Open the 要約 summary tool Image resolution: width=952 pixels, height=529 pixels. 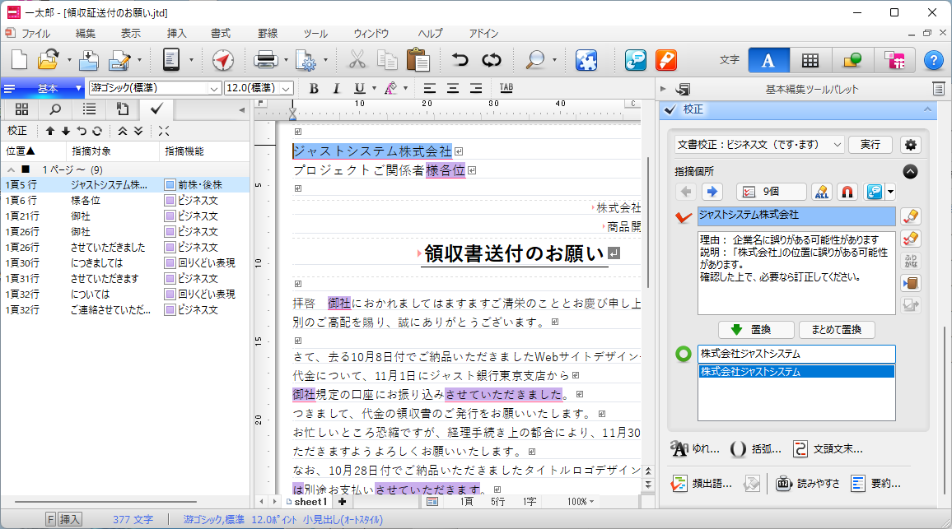click(x=876, y=484)
